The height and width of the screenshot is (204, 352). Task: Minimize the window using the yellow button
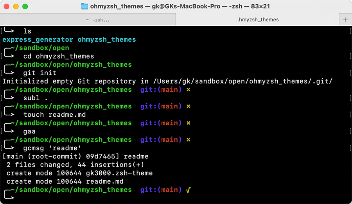16,7
